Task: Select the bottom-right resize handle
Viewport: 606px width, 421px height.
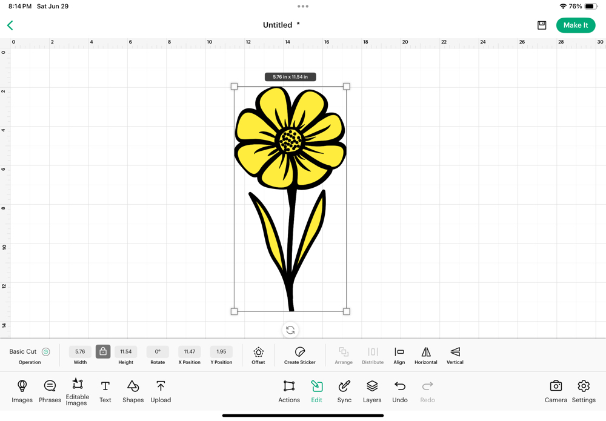Action: [x=347, y=311]
